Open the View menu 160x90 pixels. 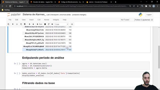pos(24,20)
